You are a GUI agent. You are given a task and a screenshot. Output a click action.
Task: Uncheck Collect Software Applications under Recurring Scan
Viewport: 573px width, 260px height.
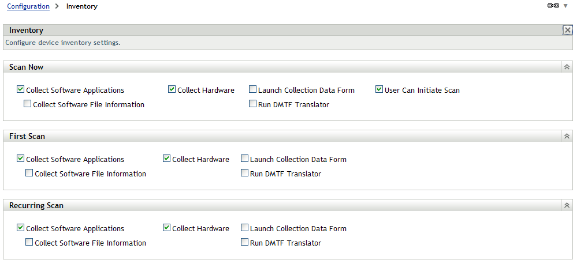[x=21, y=228]
